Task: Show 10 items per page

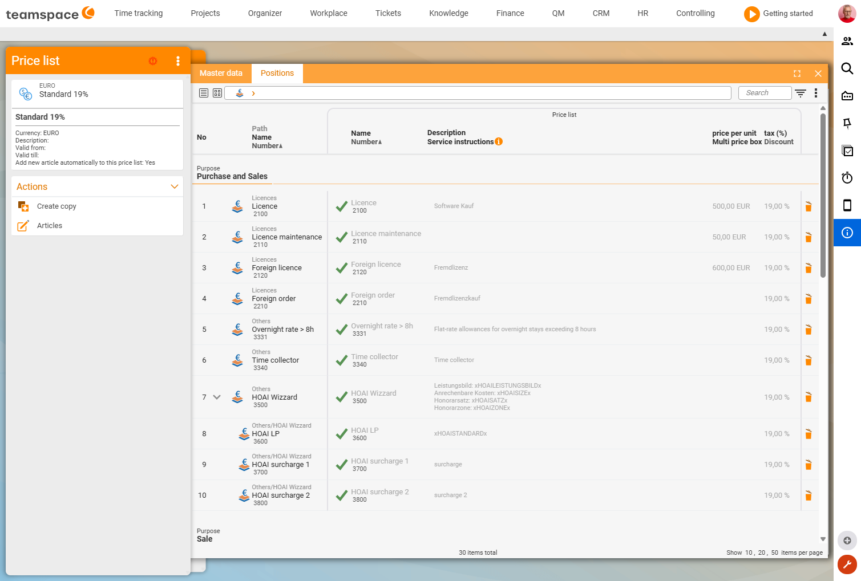Action: tap(749, 552)
